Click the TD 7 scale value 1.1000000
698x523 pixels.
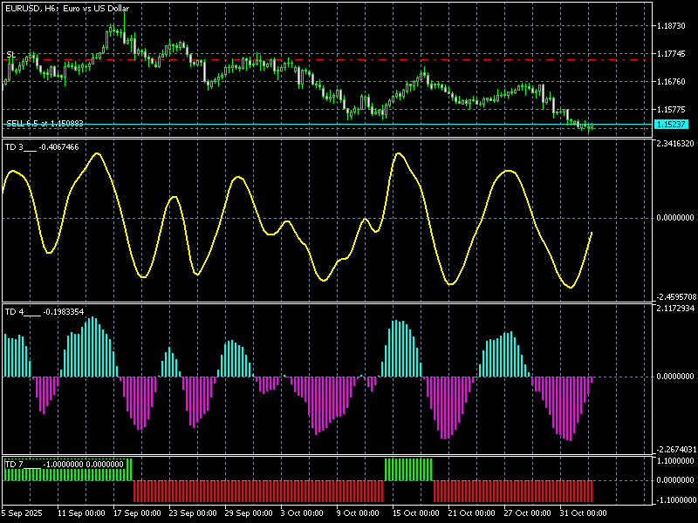(x=675, y=461)
